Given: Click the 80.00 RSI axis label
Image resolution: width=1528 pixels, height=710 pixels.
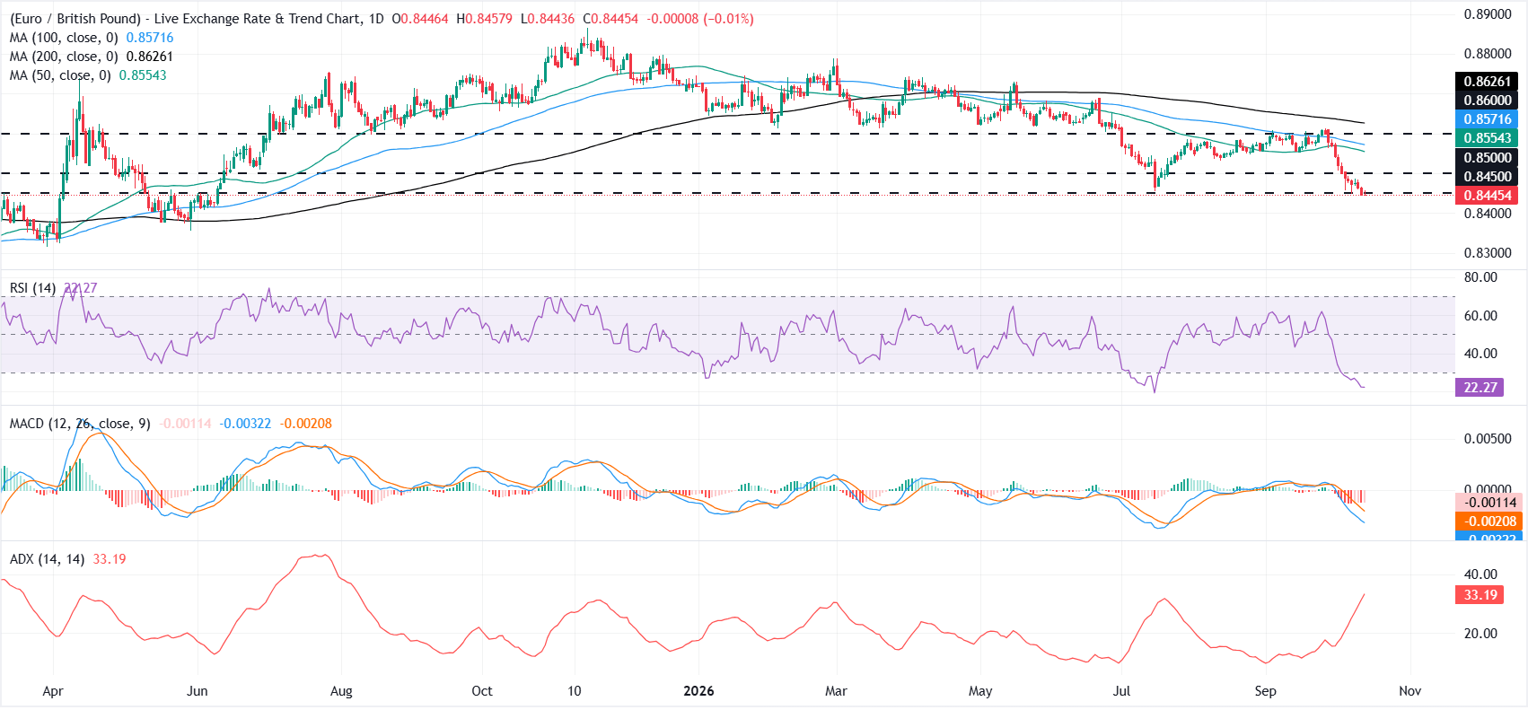Looking at the screenshot, I should click(x=1480, y=277).
